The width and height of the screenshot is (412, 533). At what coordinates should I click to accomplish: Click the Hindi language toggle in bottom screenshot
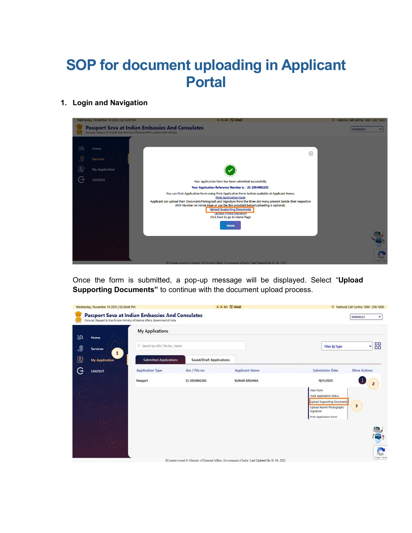[x=235, y=307]
